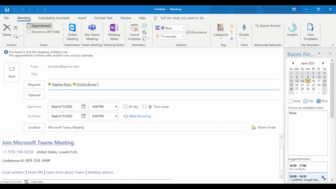Image resolution: width=336 pixels, height=189 pixels.
Task: Follow the Join Microsoft Teams Meeting link
Action: [x=38, y=143]
